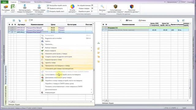Open the Файл tab
The image size is (196, 110).
5,2
